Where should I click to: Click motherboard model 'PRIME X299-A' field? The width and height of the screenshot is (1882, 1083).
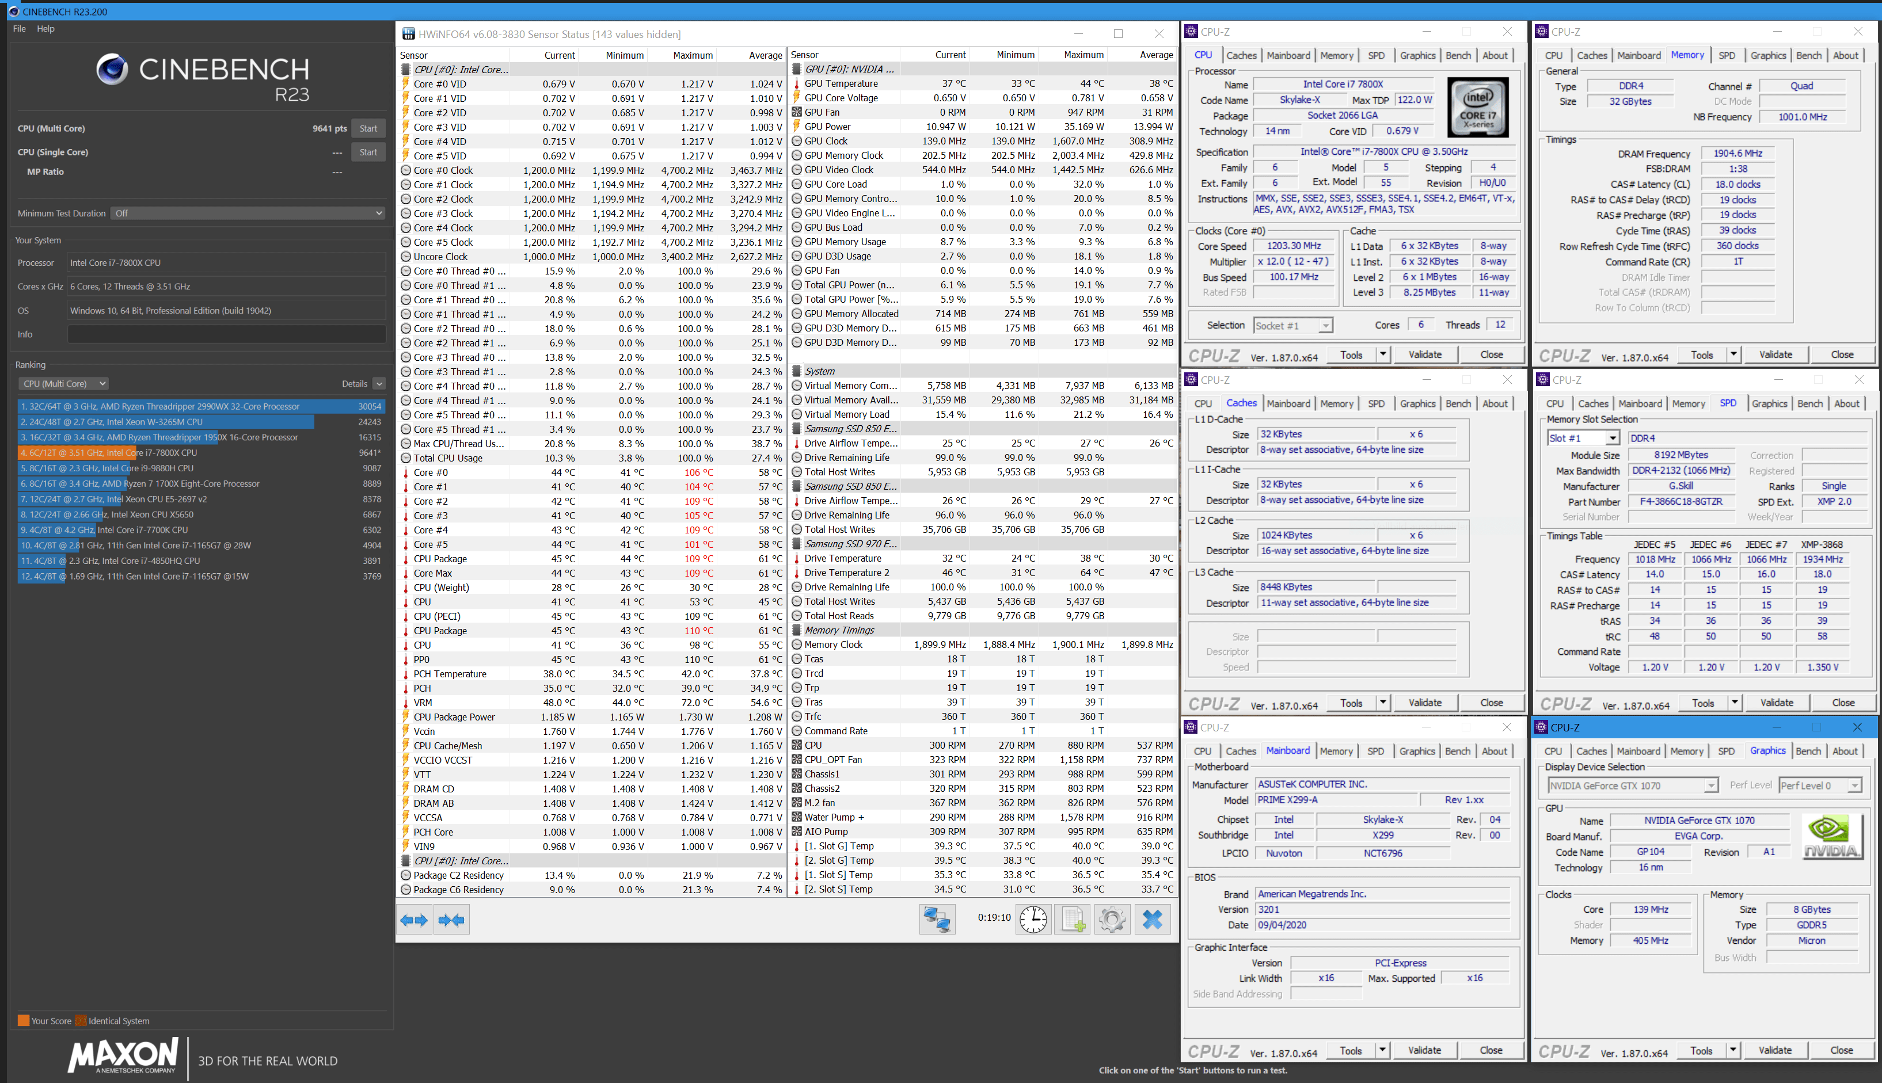pos(1337,800)
